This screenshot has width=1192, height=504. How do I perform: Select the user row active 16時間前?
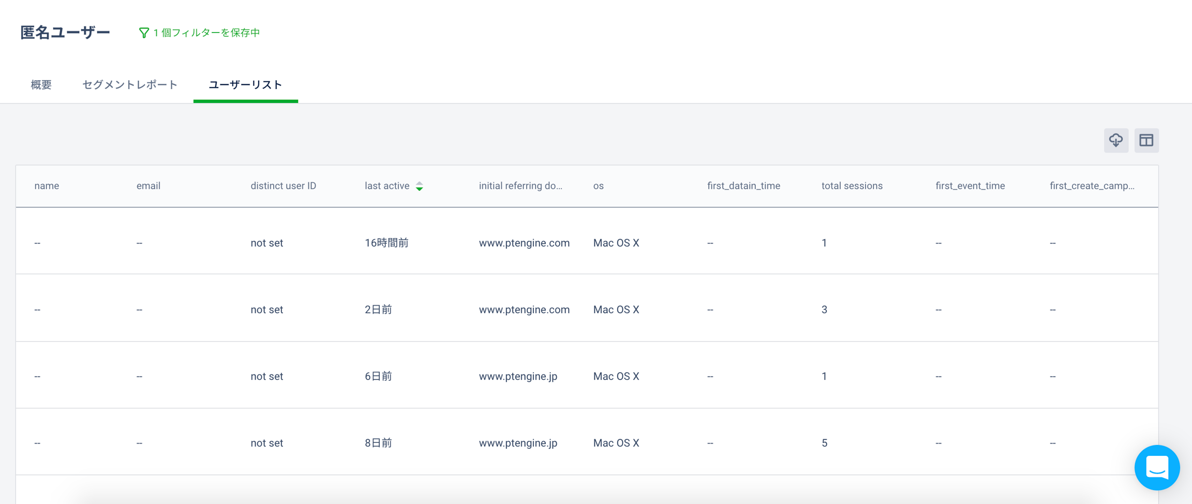point(386,243)
